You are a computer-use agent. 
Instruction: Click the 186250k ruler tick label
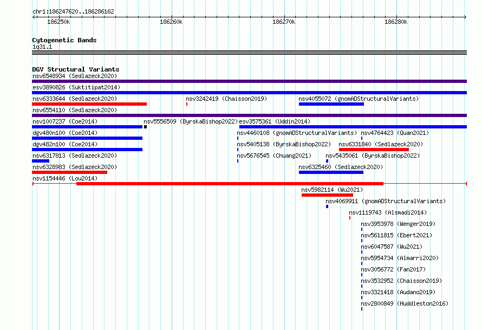point(58,22)
